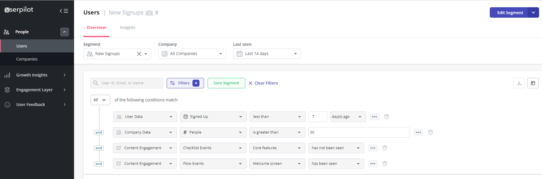Open the User Feedback menu

coord(30,105)
